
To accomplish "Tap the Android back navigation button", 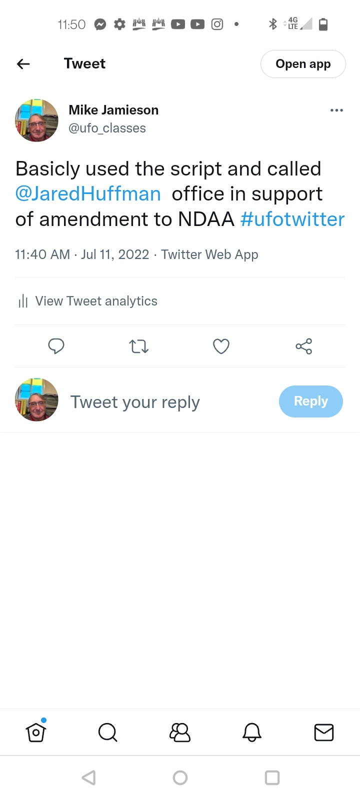I will (88, 777).
